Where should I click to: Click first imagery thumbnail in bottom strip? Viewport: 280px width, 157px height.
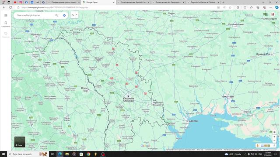pos(262,146)
